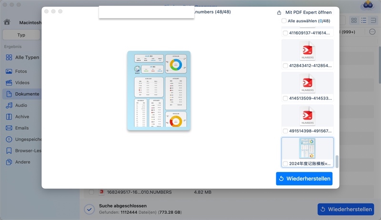
Task: Select the 414513509-414533 PDF thumbnail
Action: click(307, 83)
